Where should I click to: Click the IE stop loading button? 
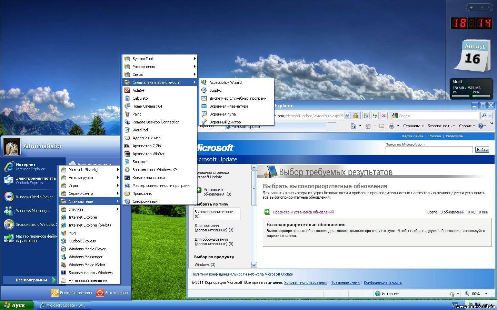click(x=384, y=116)
